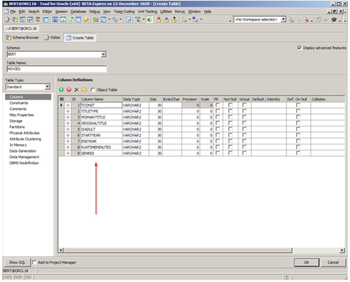Click the left arrow of horizontal scrollbar
This screenshot has width=350, height=282.
click(61, 250)
